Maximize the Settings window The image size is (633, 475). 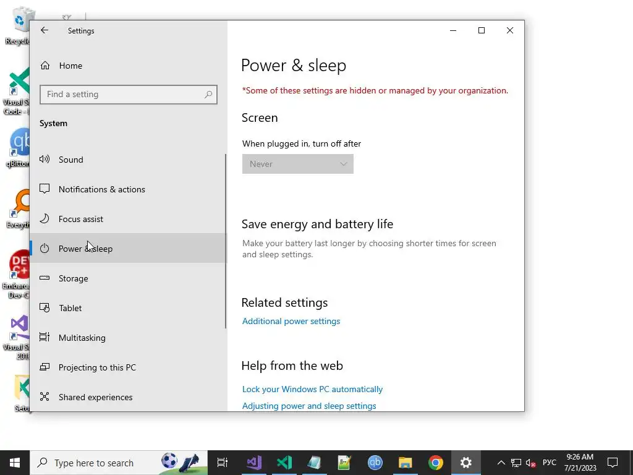pos(481,30)
